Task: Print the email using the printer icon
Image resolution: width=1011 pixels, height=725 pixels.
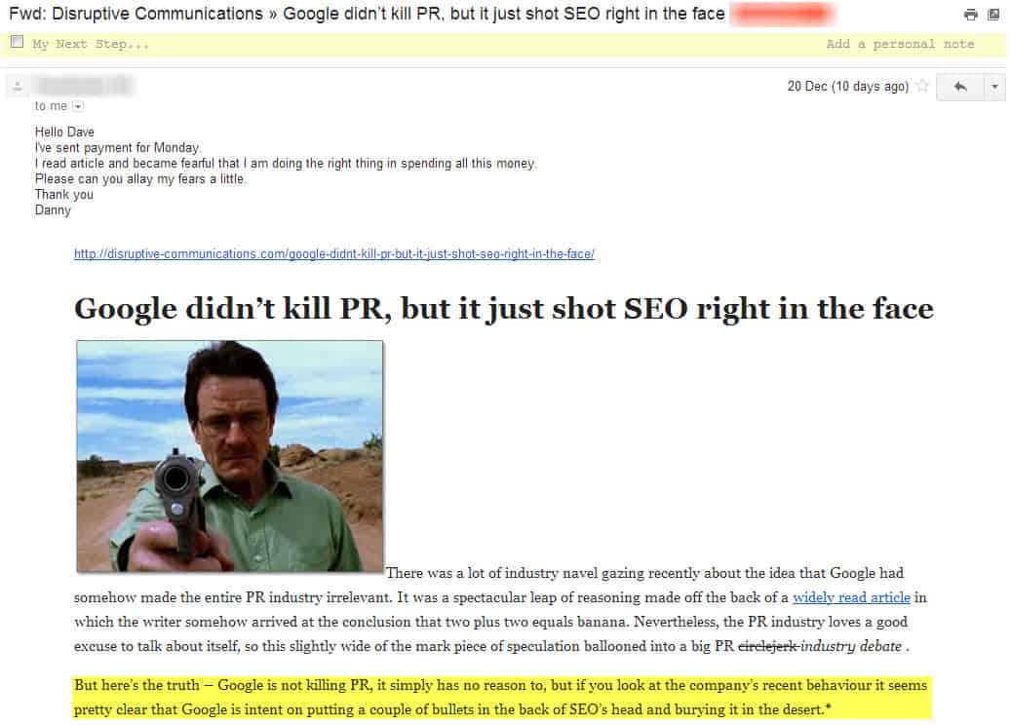Action: pos(970,15)
